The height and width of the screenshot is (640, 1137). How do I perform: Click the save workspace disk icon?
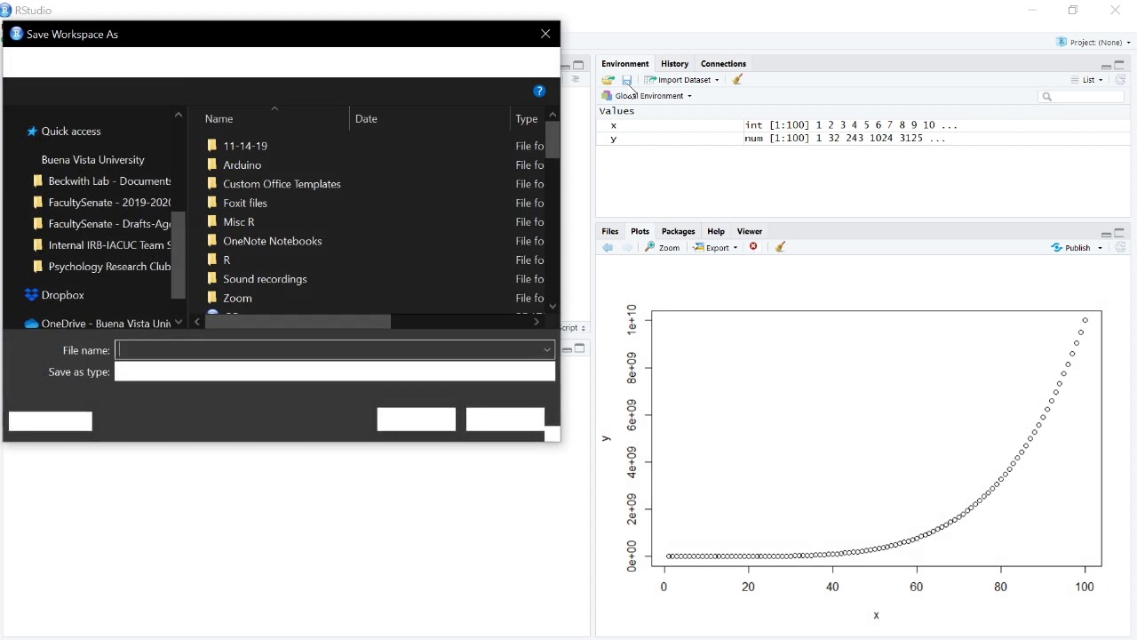(x=626, y=80)
